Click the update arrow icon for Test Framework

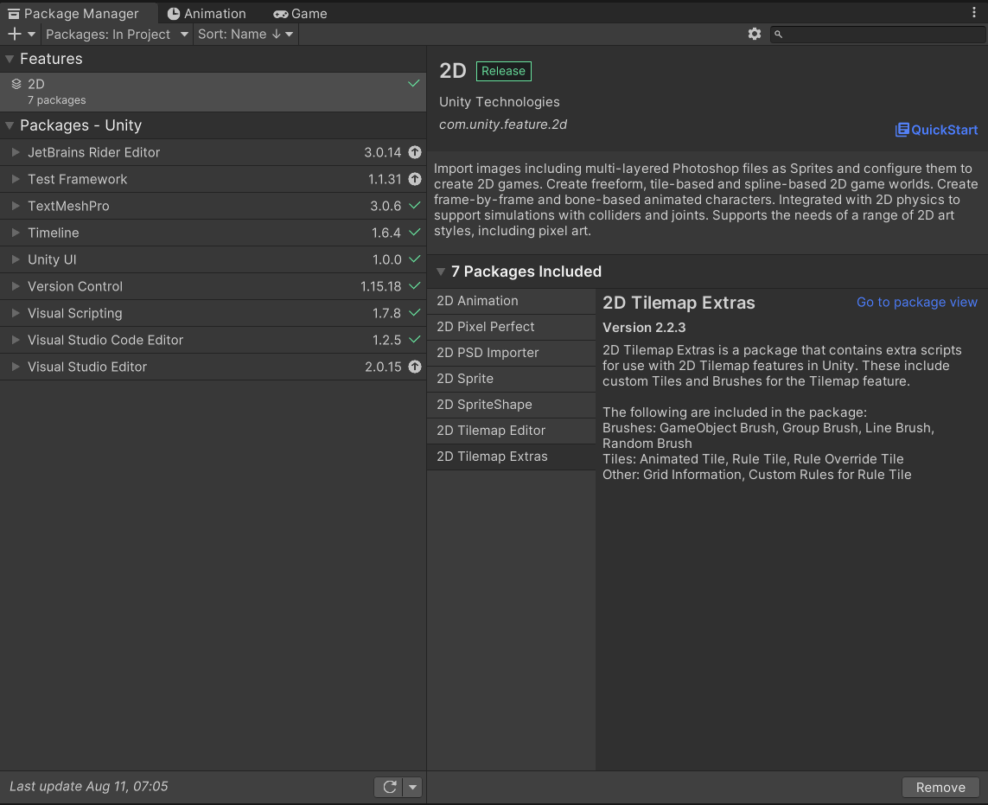(x=415, y=179)
